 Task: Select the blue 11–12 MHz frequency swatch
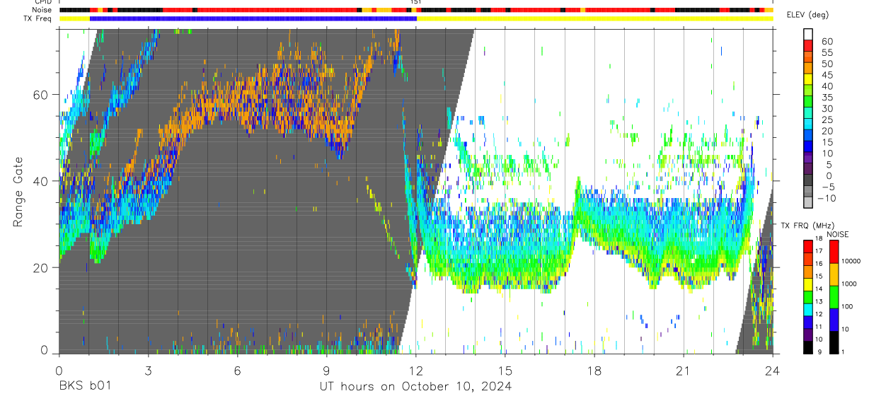point(807,322)
